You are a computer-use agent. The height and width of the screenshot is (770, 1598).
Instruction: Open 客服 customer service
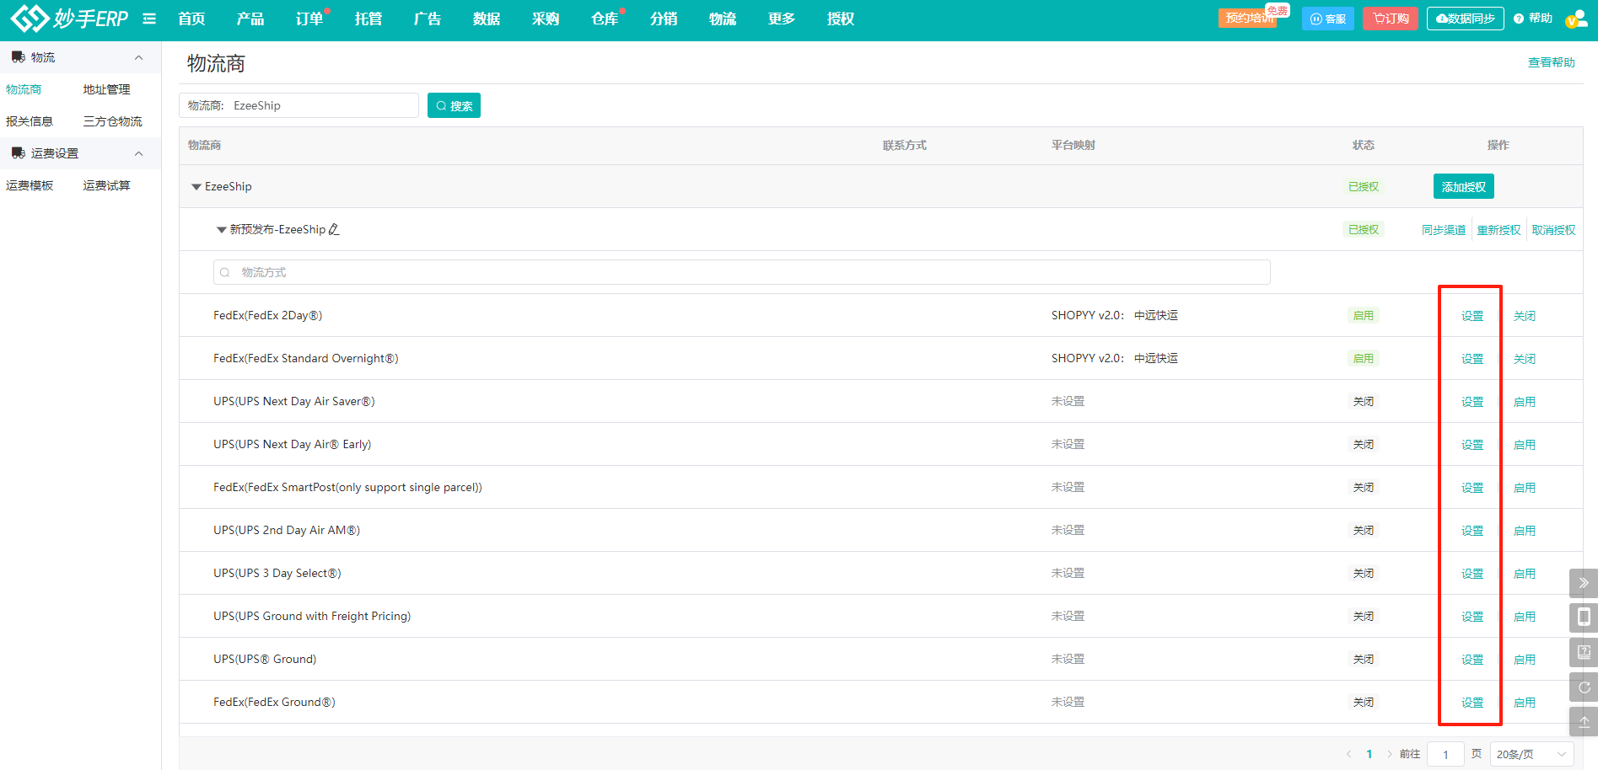click(x=1328, y=19)
